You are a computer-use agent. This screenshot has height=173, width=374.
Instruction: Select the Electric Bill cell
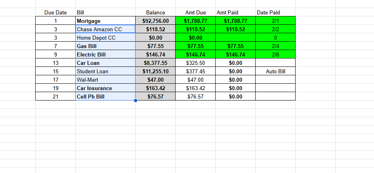[x=106, y=54]
